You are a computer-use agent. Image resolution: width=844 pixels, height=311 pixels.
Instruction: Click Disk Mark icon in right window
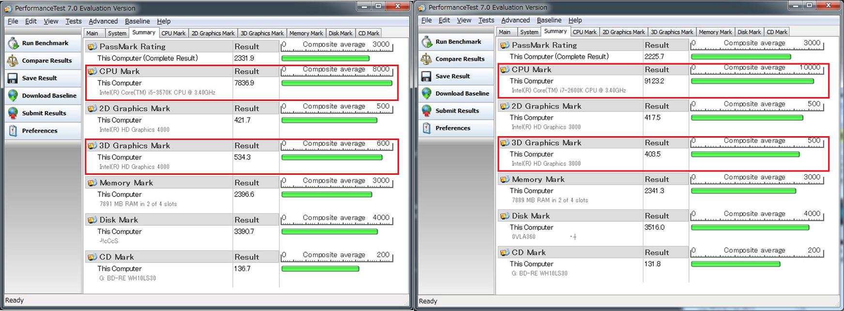click(x=505, y=216)
